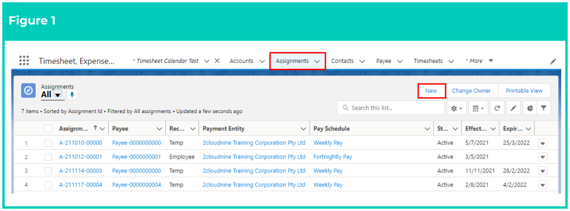Select checkbox for A-211117-00004 row

pos(48,185)
